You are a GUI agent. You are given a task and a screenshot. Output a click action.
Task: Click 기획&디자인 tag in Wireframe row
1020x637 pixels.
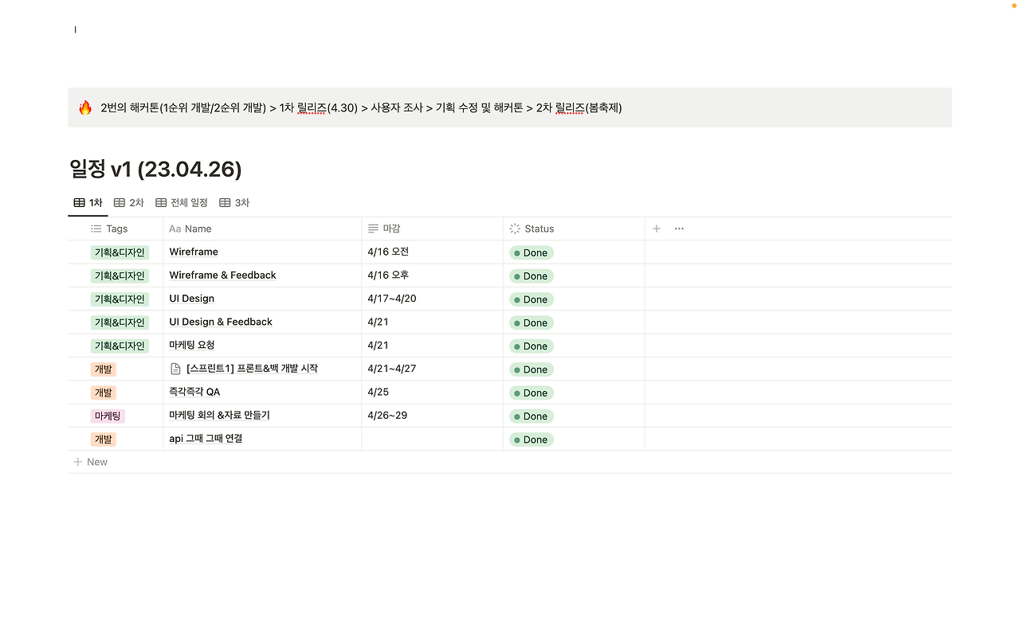(120, 252)
